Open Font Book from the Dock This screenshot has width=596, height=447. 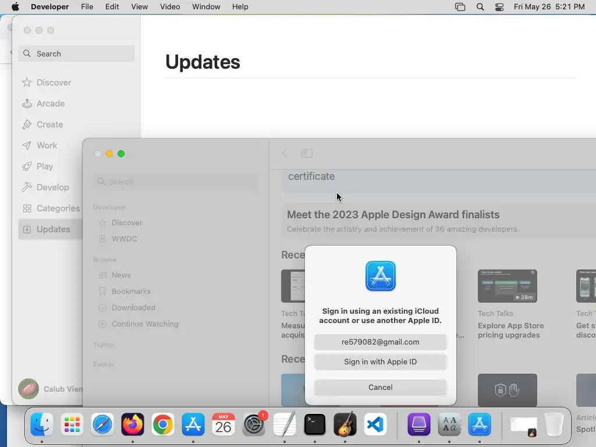click(x=449, y=424)
